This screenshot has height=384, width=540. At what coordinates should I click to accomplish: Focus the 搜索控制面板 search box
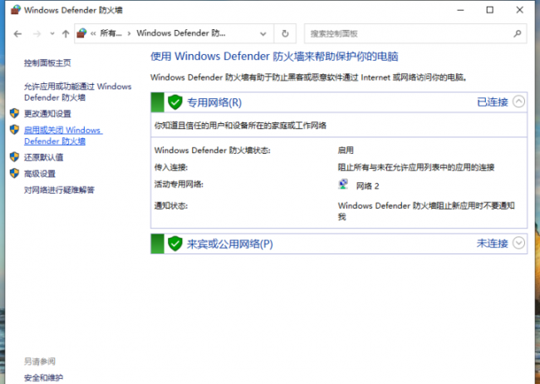tap(415, 34)
